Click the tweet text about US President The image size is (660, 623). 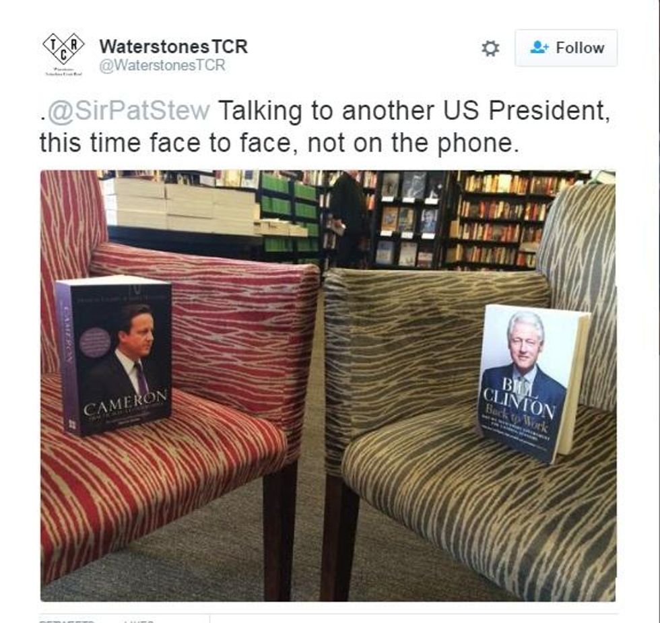325,127
